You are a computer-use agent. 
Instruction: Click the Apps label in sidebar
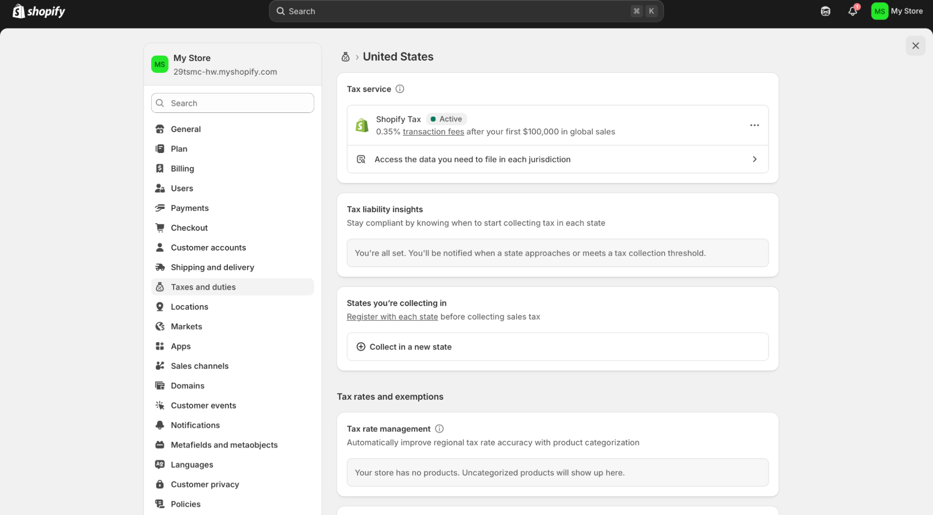[181, 346]
